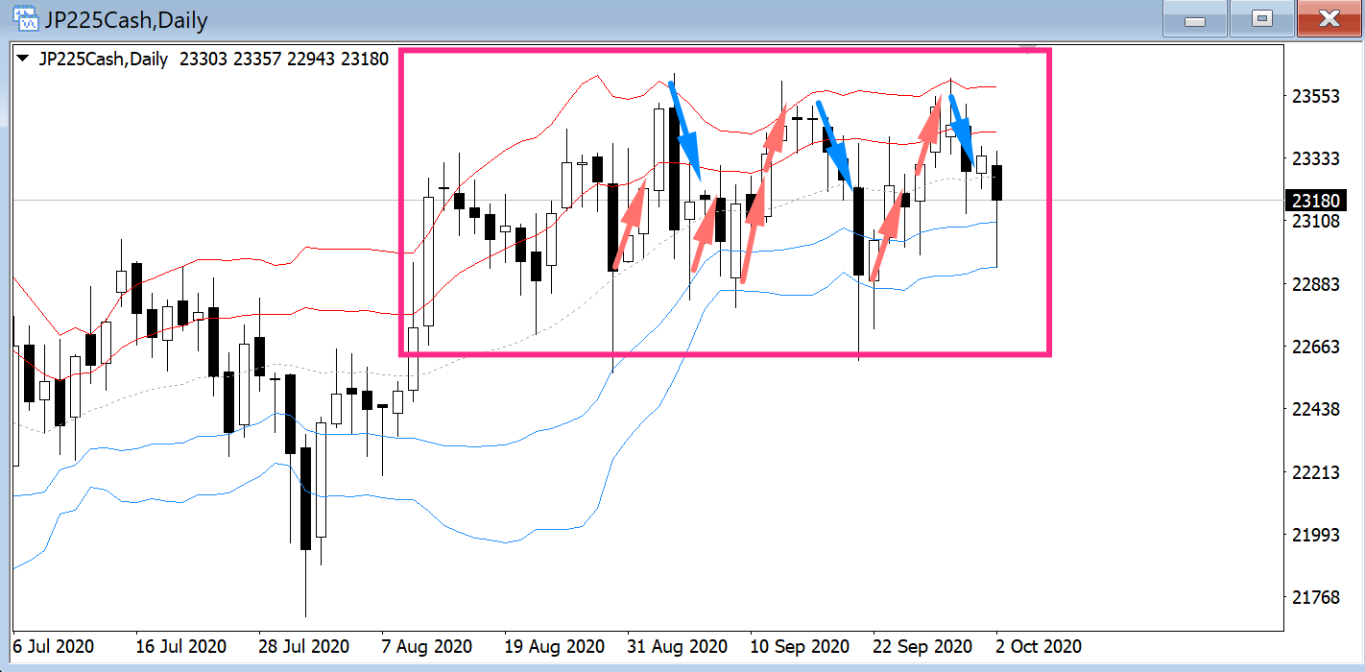Maximize the JP225Cash chart window
The width and height of the screenshot is (1365, 672).
tap(1262, 19)
